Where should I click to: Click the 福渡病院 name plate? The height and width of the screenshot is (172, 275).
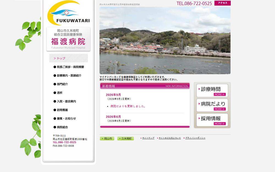point(68,39)
